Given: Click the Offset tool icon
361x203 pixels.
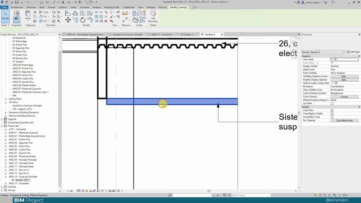Looking at the screenshot, I should pos(75,13).
